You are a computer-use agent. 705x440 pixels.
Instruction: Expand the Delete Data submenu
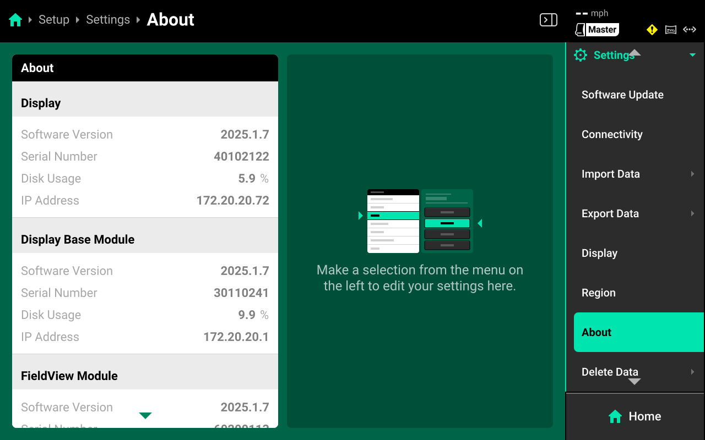(692, 372)
